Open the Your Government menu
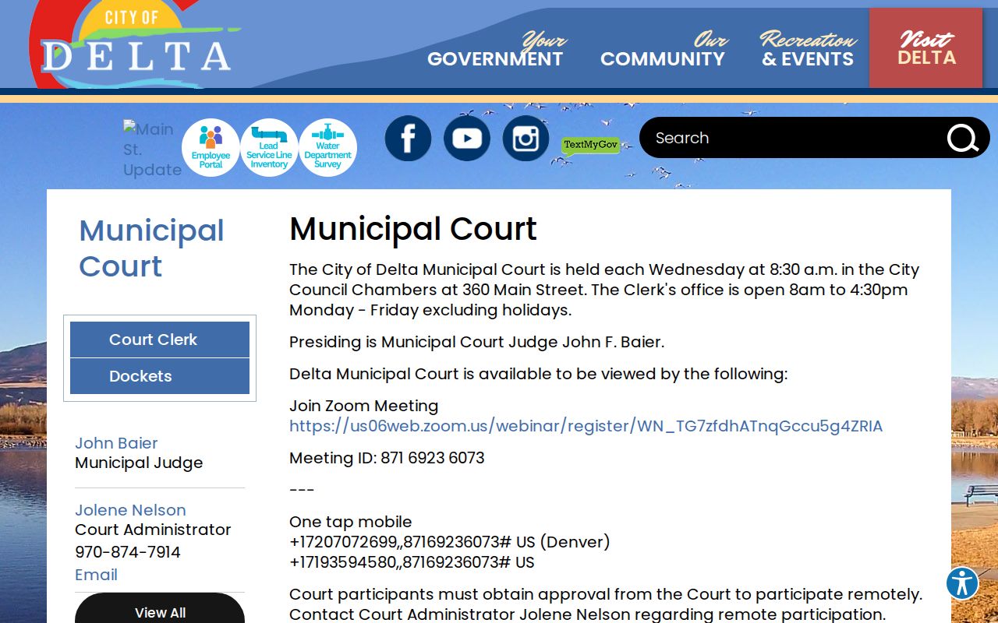 (495, 50)
